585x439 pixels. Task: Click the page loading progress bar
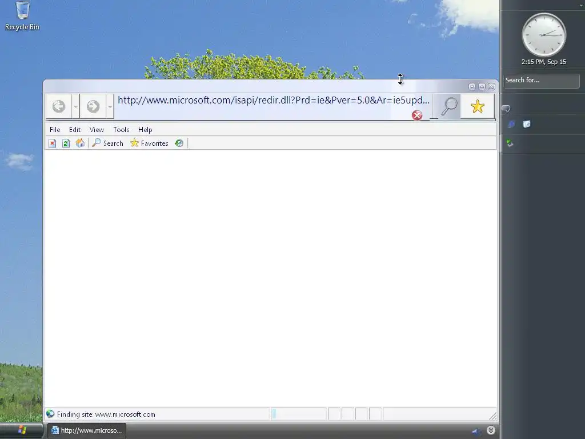pyautogui.click(x=298, y=414)
